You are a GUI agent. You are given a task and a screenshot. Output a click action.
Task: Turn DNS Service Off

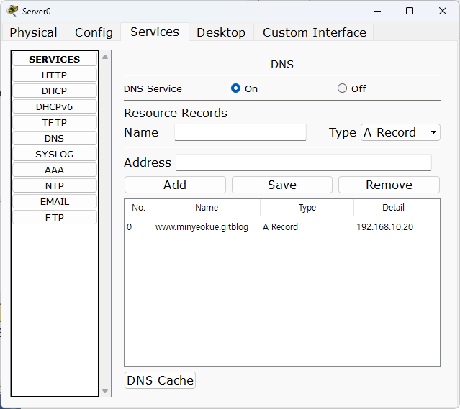coord(342,88)
